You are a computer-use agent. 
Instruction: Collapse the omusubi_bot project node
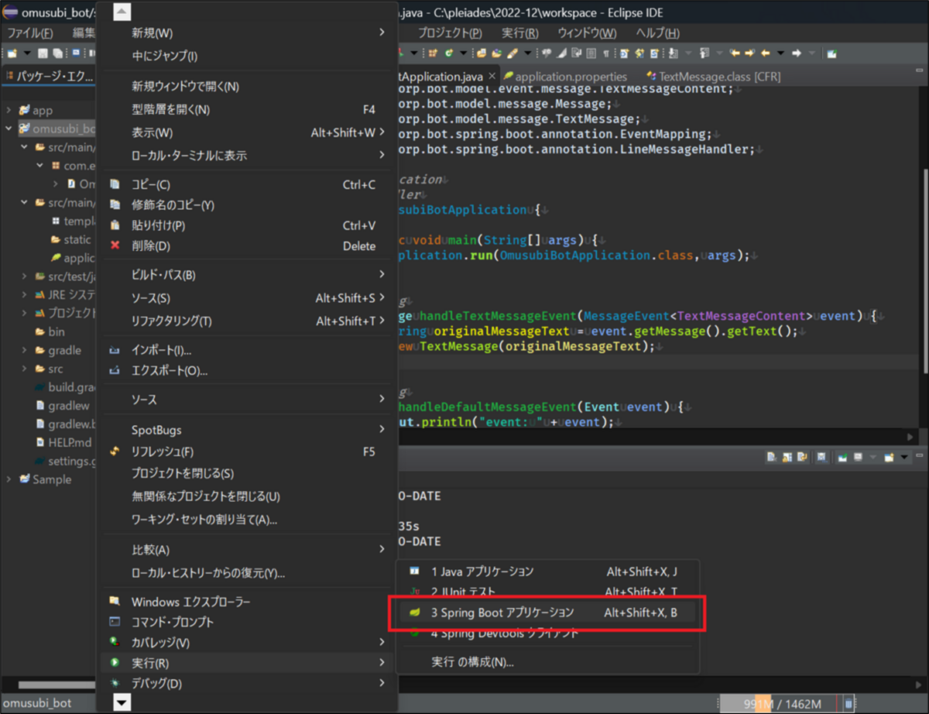(9, 129)
